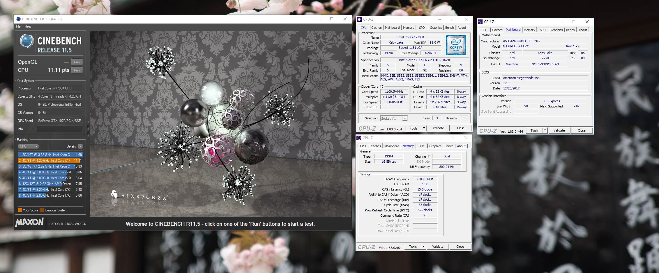Click Tools button in the CPU-Z Memory window
Image resolution: width=659 pixels, height=273 pixels.
click(x=413, y=247)
